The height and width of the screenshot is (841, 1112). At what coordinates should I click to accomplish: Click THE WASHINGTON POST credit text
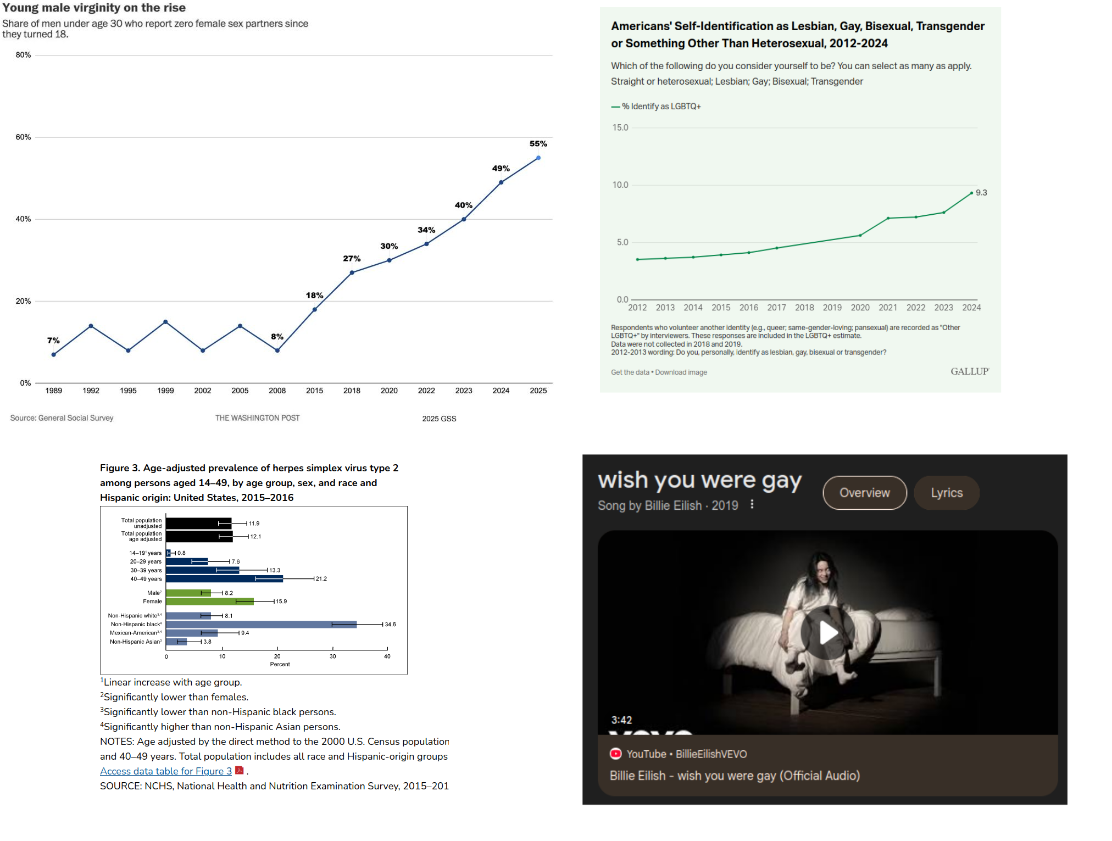[x=257, y=418]
